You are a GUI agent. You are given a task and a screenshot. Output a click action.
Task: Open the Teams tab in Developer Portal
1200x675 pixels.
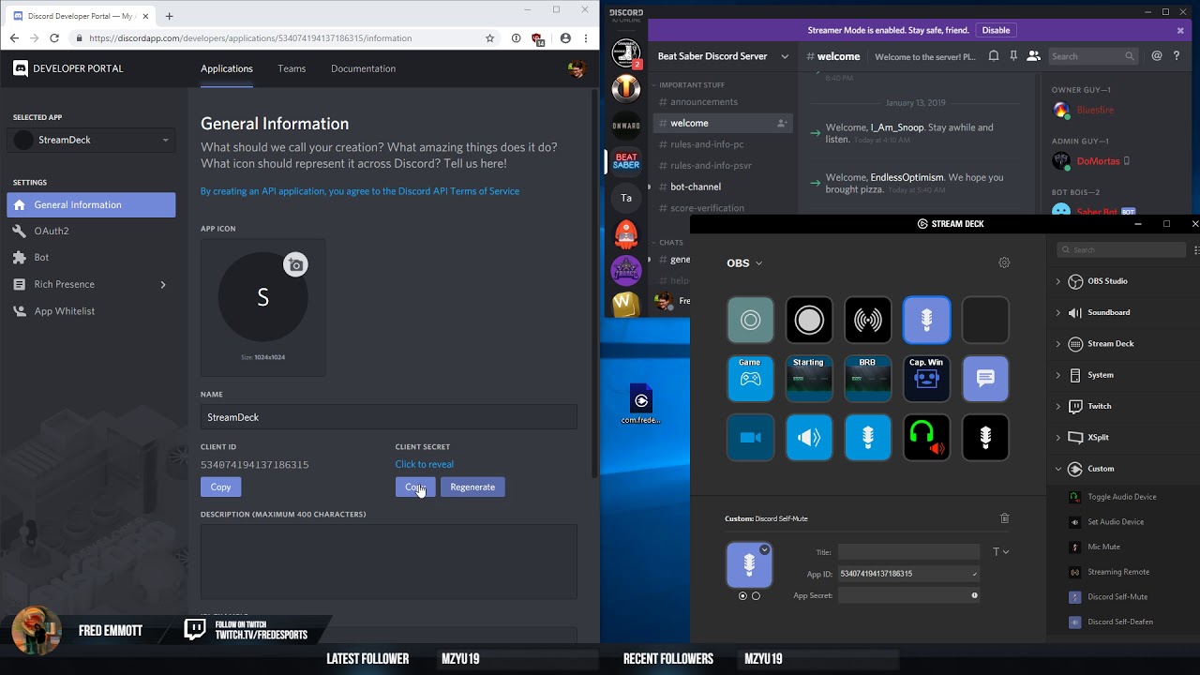pyautogui.click(x=292, y=68)
